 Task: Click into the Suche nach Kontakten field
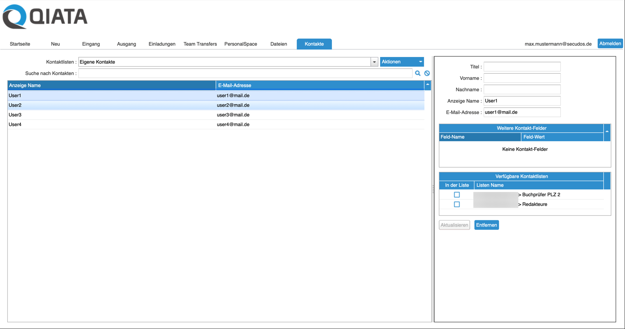coord(245,73)
